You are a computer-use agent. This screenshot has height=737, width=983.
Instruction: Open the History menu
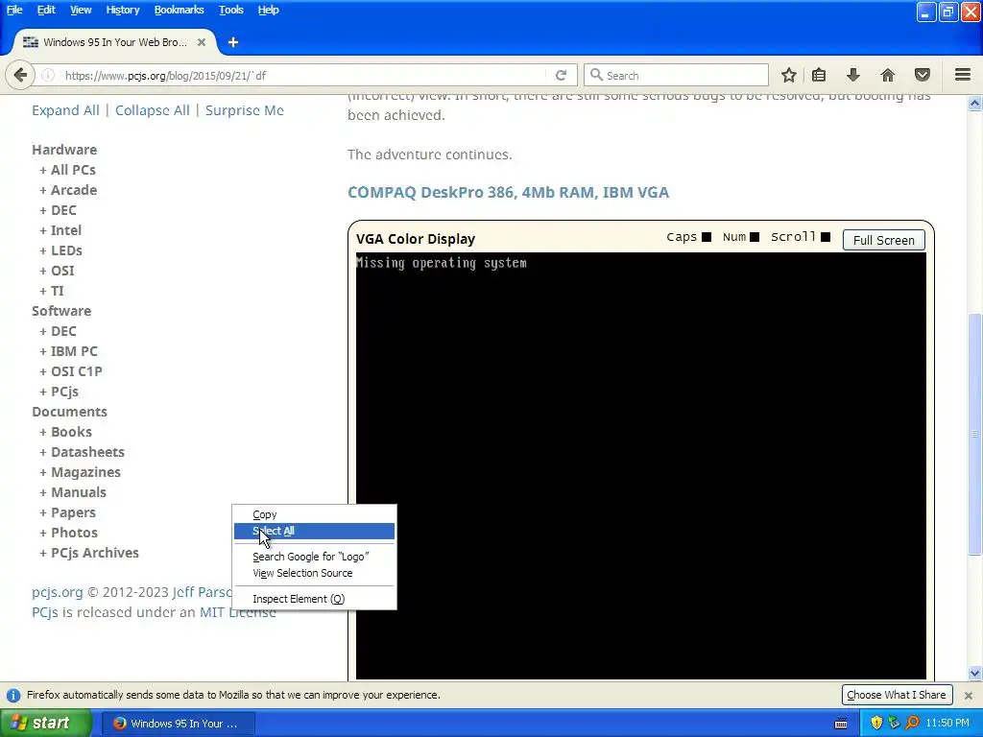(122, 10)
